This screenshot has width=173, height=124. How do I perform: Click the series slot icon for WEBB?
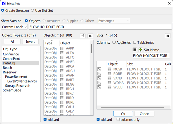point(99,87)
